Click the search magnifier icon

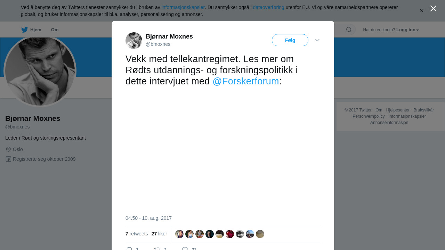pos(349,30)
